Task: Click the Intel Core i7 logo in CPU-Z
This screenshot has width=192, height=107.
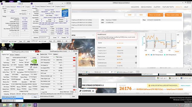Action: click(x=65, y=13)
